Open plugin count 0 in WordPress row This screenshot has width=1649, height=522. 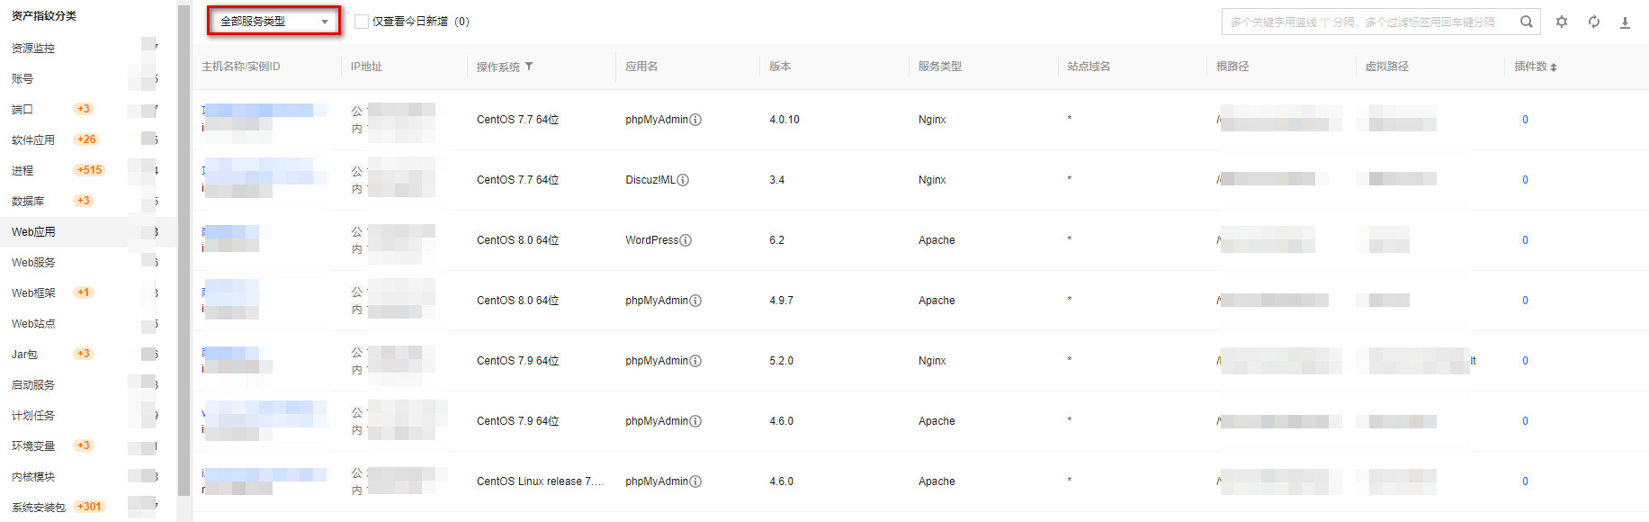tap(1525, 240)
